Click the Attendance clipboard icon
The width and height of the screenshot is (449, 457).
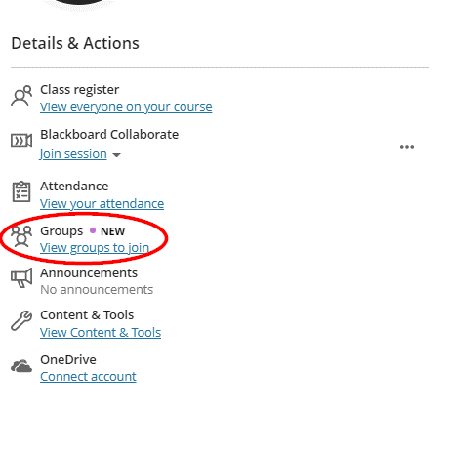(21, 191)
